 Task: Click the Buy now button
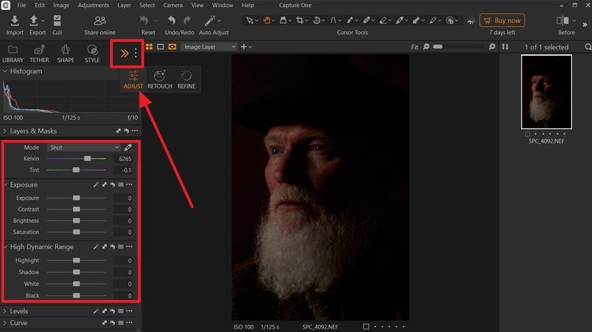click(502, 20)
